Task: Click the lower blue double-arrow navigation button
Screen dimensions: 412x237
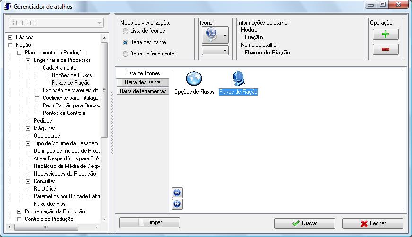Action: tap(177, 204)
